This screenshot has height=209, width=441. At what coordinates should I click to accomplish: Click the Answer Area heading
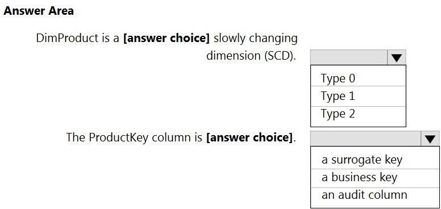[39, 11]
